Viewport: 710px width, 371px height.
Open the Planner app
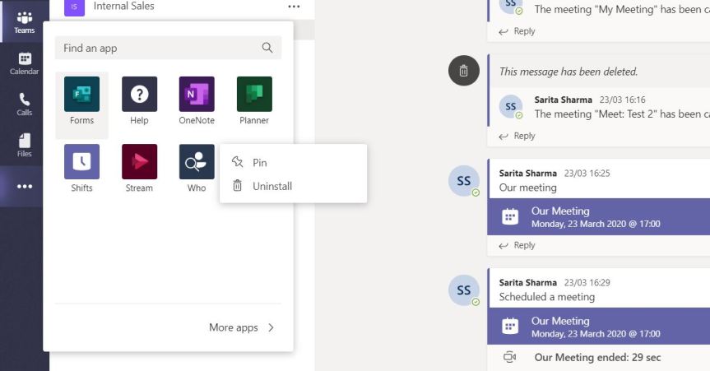pyautogui.click(x=254, y=95)
